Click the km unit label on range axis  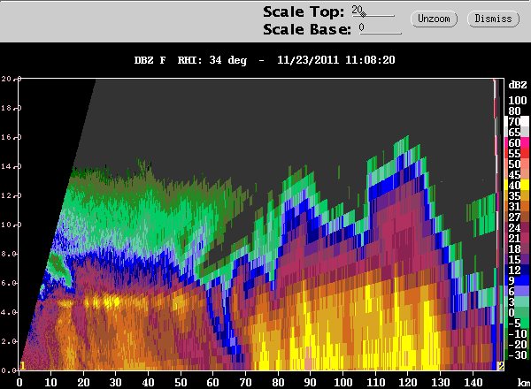tap(524, 383)
